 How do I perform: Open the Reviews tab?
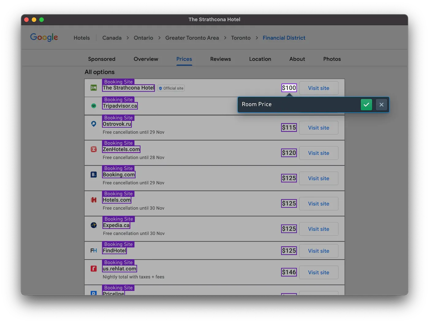click(x=221, y=59)
